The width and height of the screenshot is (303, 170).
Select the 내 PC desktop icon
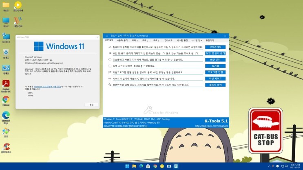6,22
